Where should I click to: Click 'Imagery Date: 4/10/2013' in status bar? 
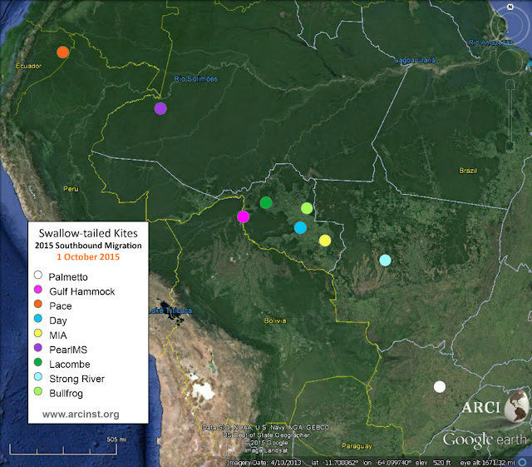tap(264, 463)
